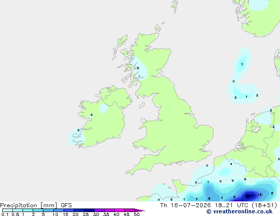Click the violet swatch between 35 and 40
280x216 pixels.
110,210
